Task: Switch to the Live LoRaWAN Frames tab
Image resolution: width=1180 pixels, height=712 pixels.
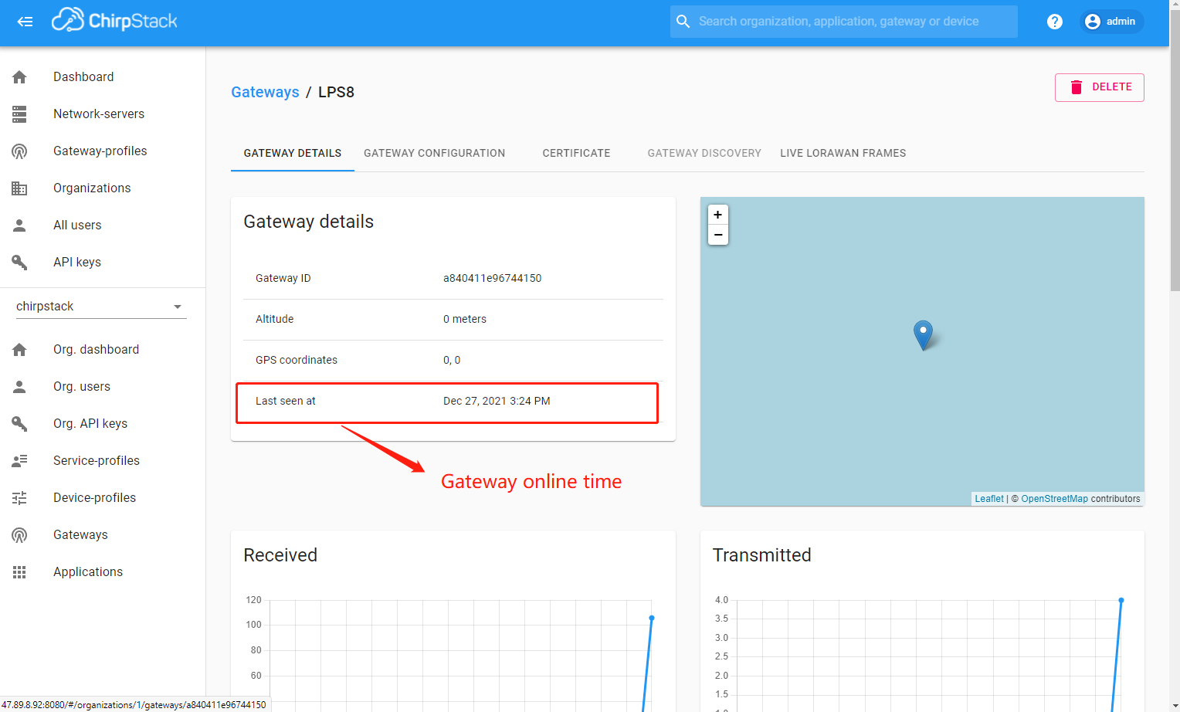Action: tap(843, 153)
